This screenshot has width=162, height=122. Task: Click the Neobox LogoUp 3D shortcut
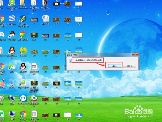point(23,21)
